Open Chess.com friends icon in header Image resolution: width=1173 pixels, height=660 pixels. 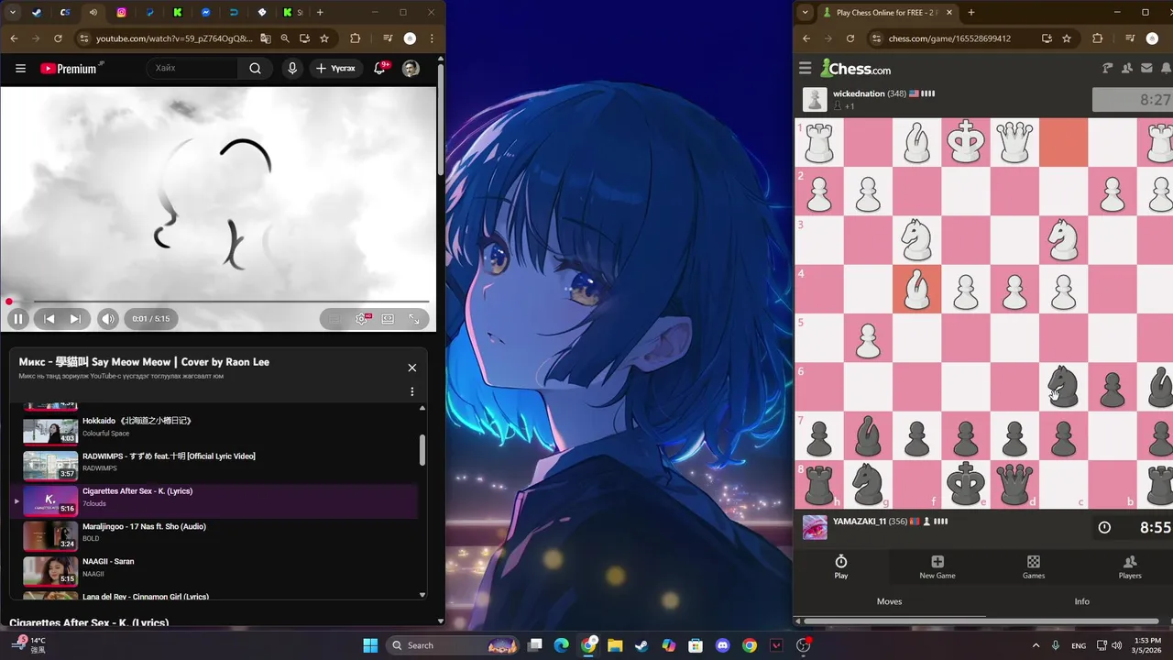point(1127,68)
